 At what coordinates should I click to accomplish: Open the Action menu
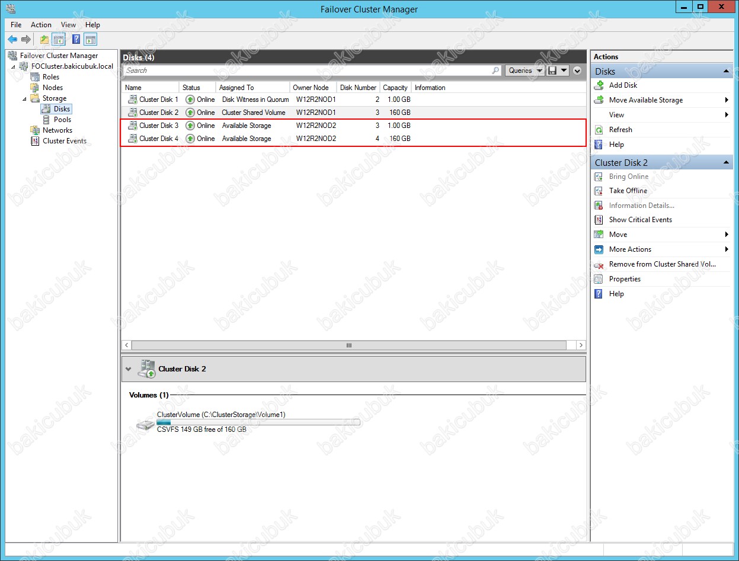coord(41,25)
